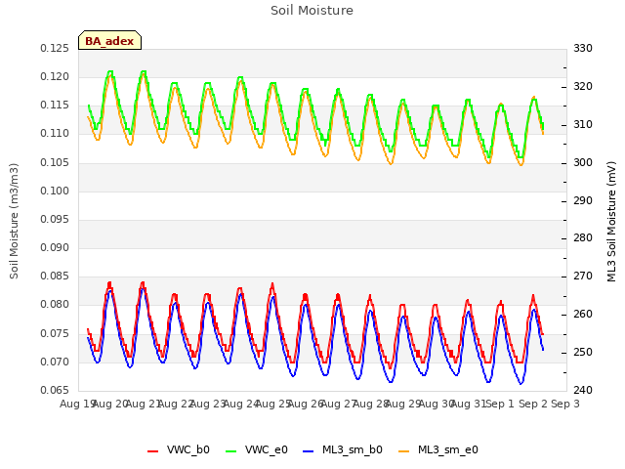Screen dimensions: 625x469
Task: Click the 310 right axis label
Action: point(583,125)
